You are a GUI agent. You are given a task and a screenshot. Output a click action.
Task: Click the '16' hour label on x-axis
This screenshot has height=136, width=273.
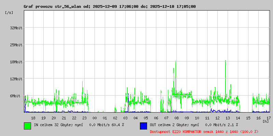coord(258,118)
